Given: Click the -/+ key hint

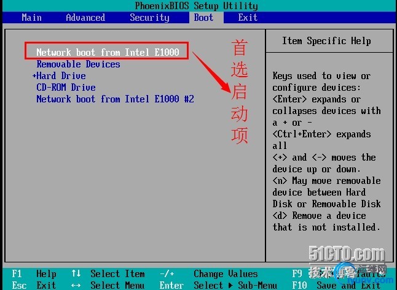Looking at the screenshot, I should [167, 273].
